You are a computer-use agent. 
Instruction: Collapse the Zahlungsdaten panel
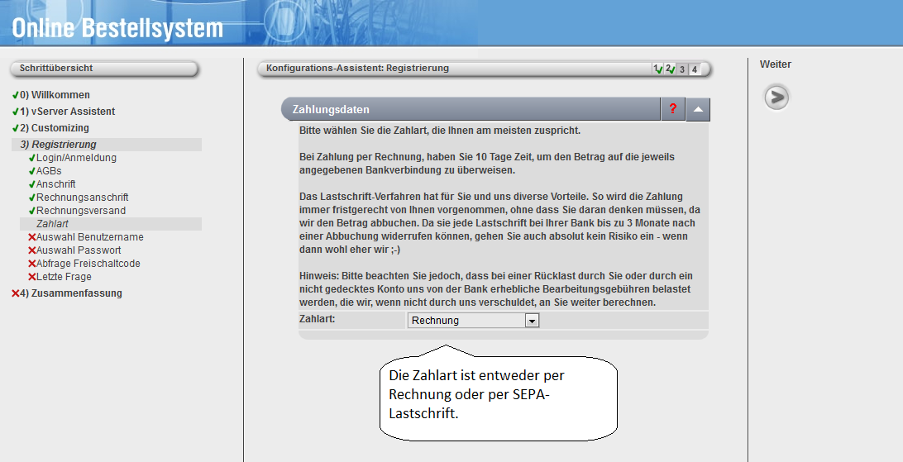point(698,109)
